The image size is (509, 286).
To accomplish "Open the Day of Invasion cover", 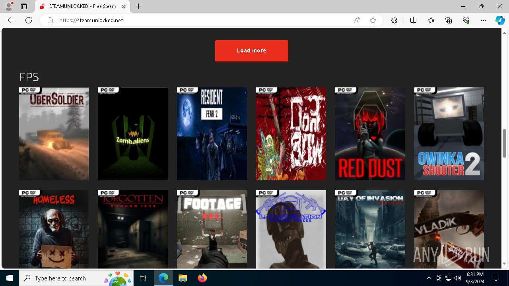I will pyautogui.click(x=370, y=229).
